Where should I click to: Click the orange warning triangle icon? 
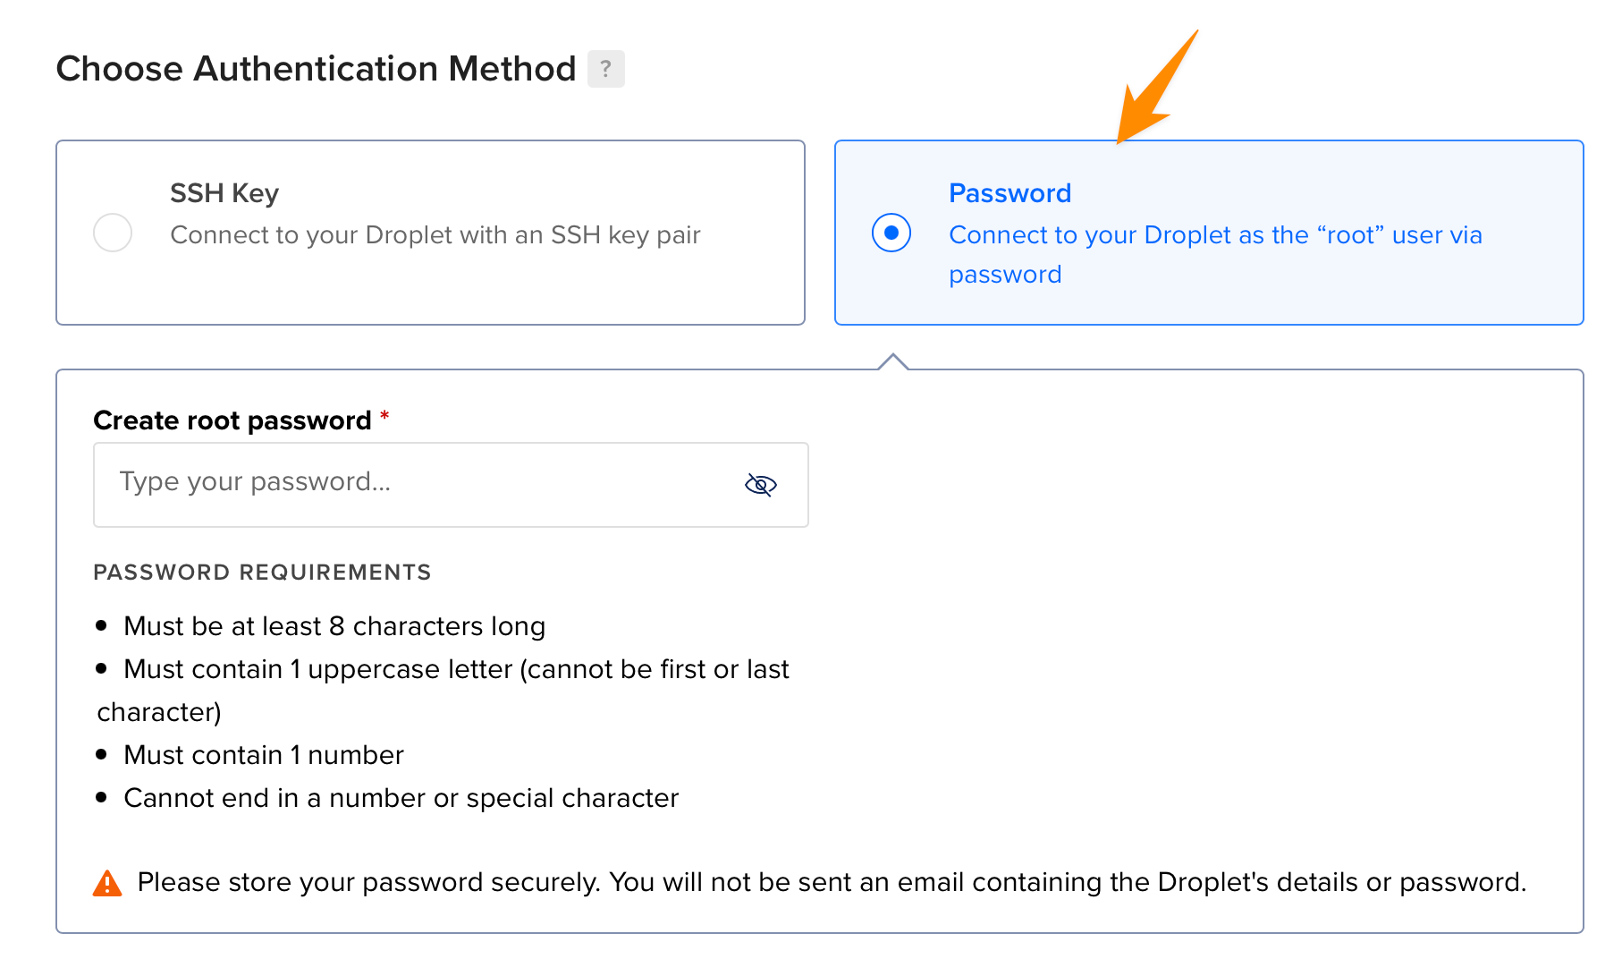107,883
